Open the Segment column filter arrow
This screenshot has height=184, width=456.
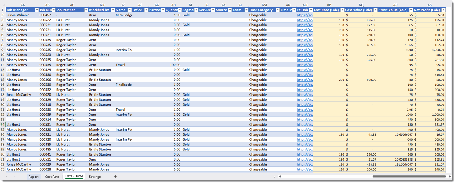[196, 10]
